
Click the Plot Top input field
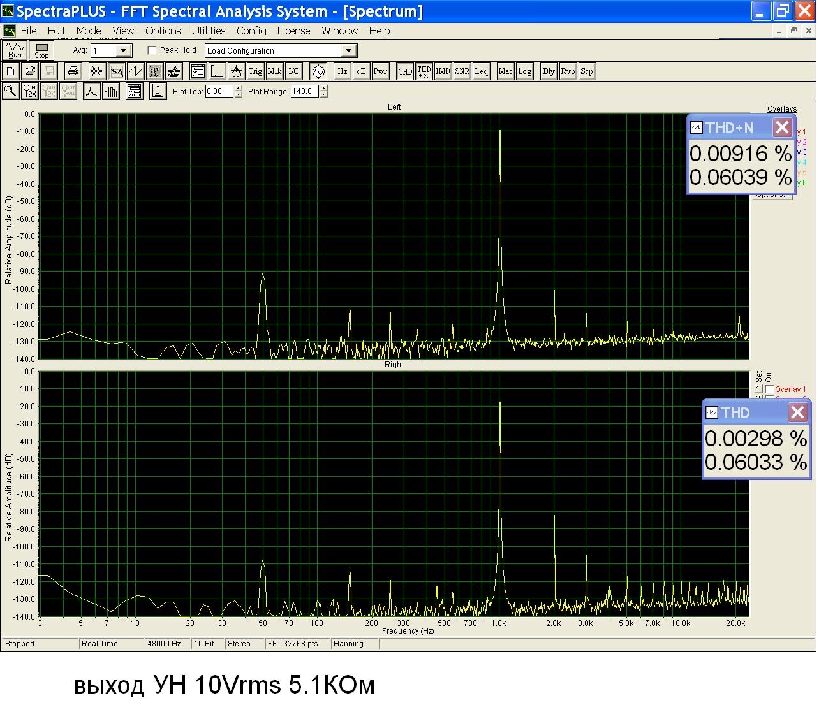pyautogui.click(x=219, y=91)
